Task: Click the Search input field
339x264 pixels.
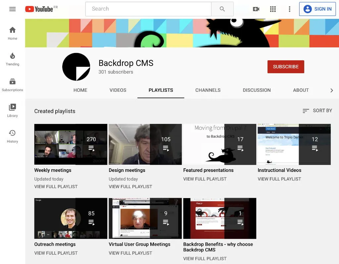Action: 148,9
